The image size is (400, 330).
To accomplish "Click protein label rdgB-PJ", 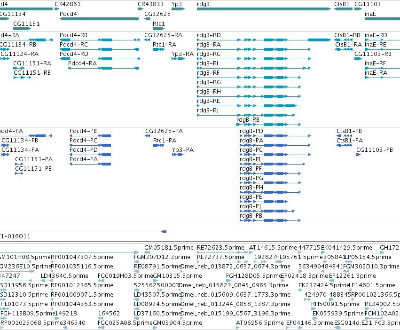I will [x=251, y=206].
